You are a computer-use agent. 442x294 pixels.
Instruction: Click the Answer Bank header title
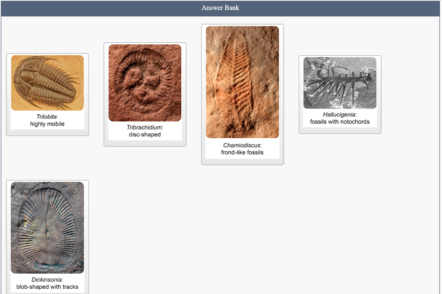tap(221, 8)
